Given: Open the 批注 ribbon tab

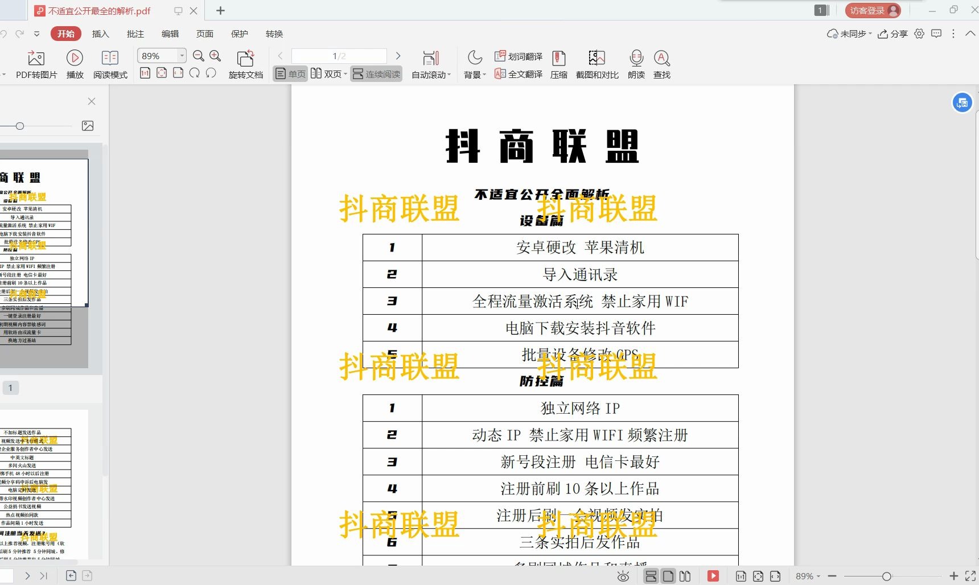Looking at the screenshot, I should (135, 34).
